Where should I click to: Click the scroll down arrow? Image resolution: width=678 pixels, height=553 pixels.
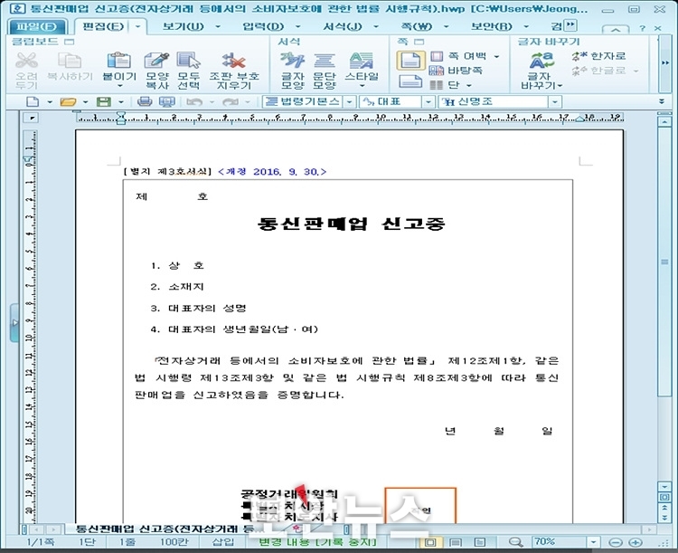(664, 487)
